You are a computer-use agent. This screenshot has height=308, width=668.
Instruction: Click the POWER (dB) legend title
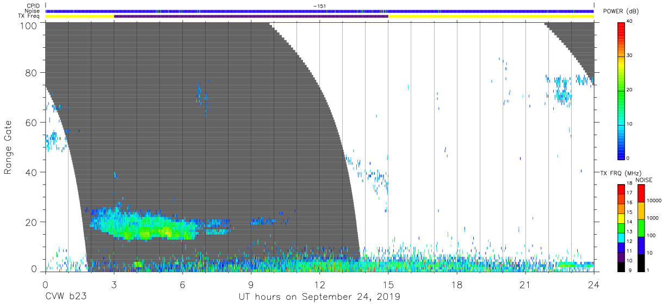coord(621,12)
